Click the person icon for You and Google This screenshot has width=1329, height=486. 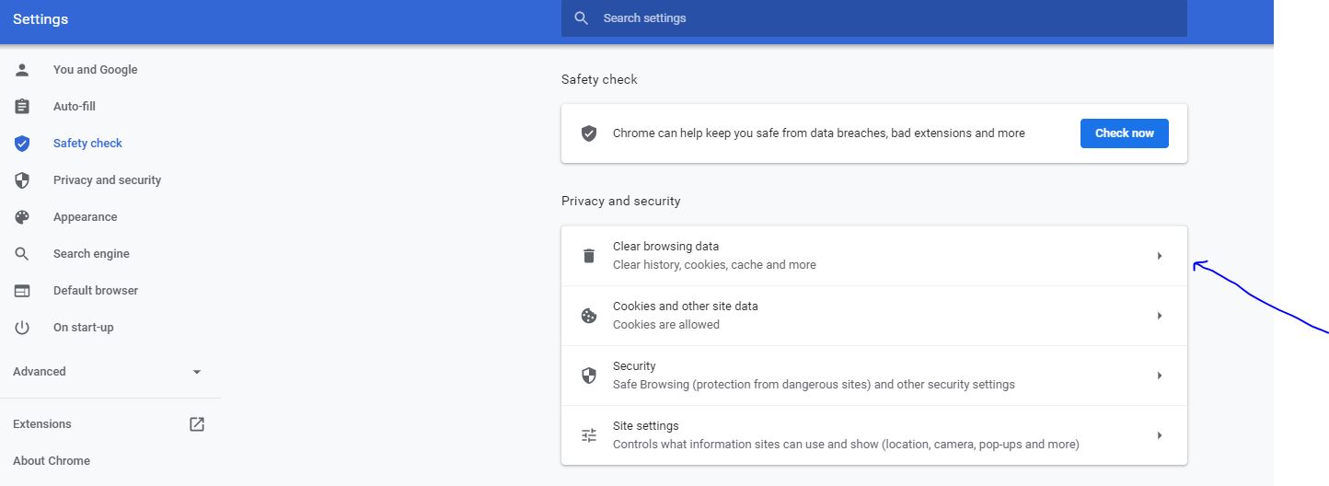point(22,70)
